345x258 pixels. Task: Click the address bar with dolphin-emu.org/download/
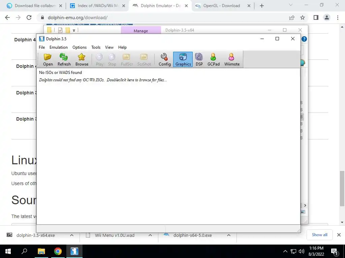tap(163, 17)
